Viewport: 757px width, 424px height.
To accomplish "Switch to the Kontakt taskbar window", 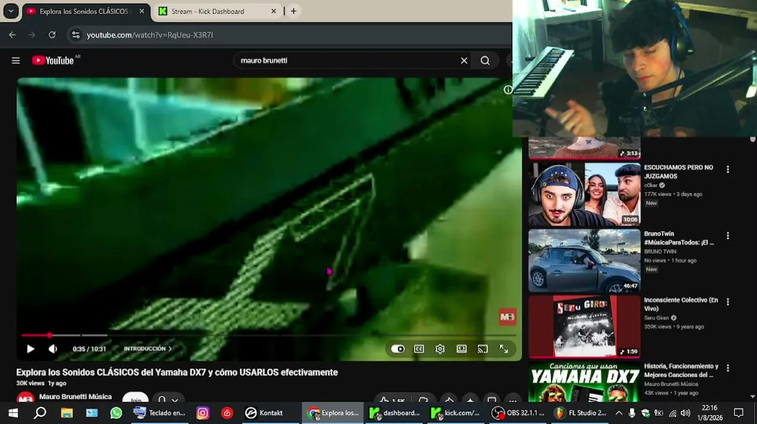I will 265,413.
